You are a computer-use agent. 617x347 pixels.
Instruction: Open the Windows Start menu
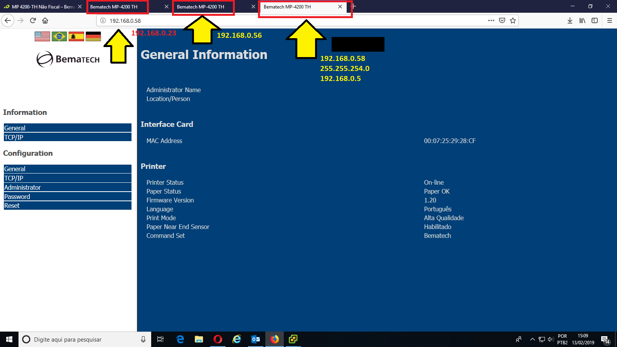(9, 339)
